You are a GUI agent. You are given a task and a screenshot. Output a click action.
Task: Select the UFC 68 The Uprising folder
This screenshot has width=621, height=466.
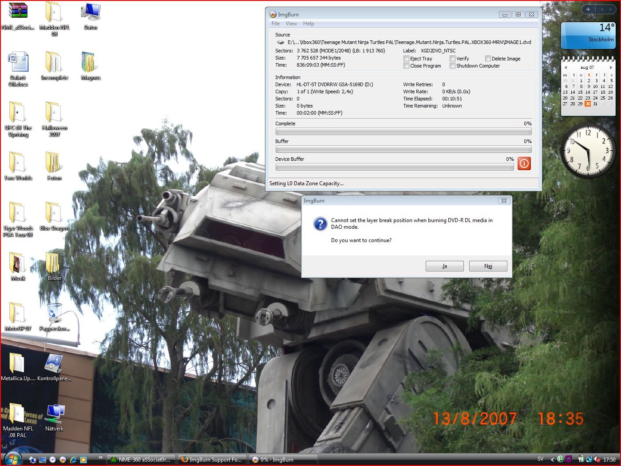[18, 119]
